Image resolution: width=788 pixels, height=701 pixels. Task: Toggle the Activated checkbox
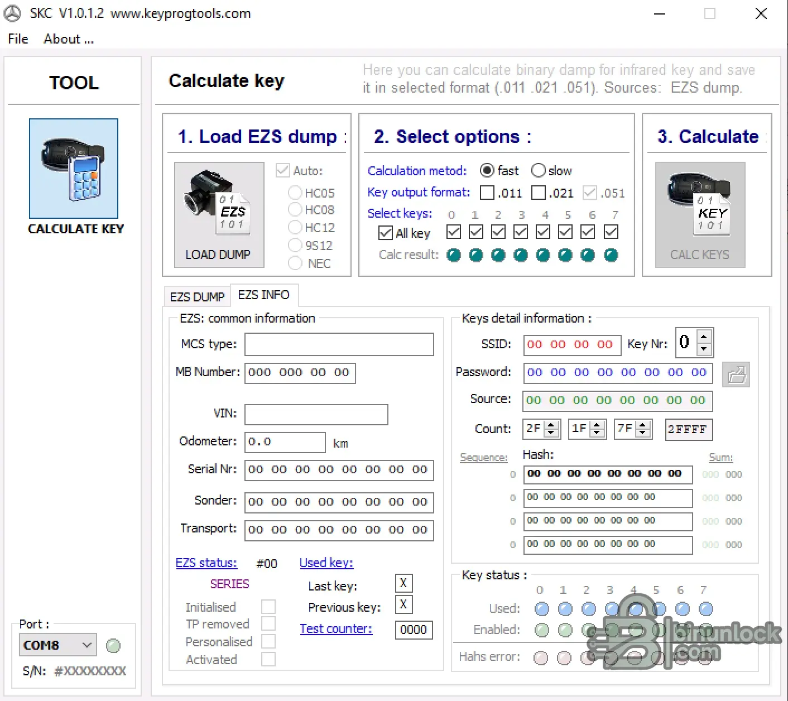268,659
